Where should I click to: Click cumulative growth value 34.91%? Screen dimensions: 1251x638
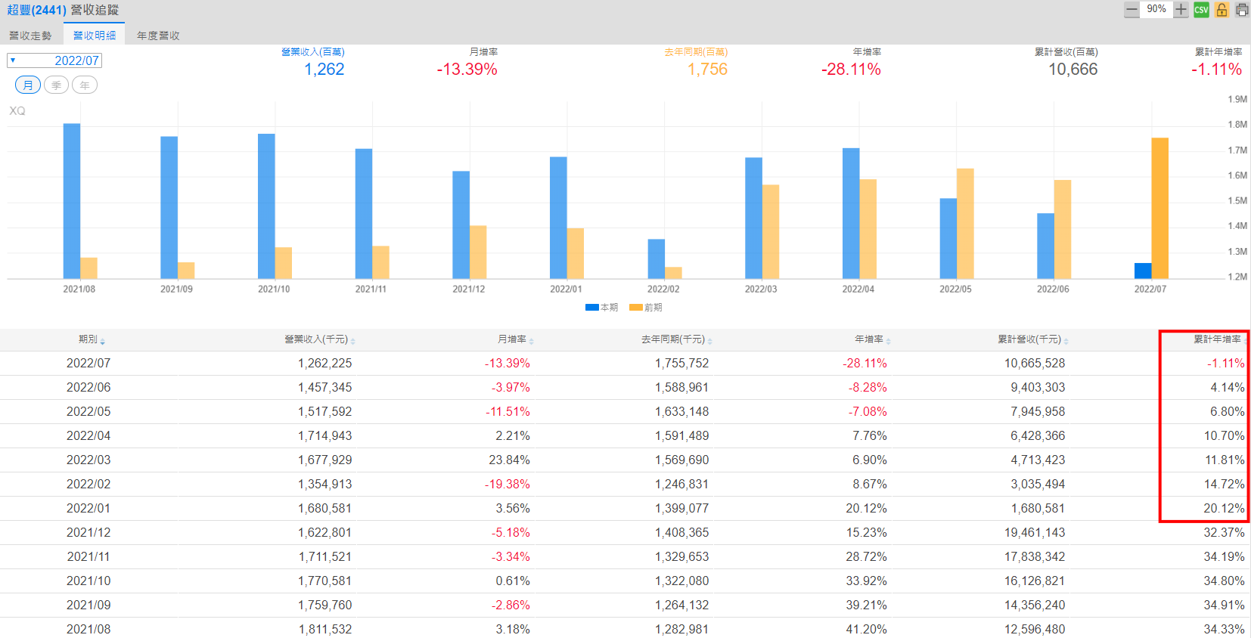(x=1224, y=605)
